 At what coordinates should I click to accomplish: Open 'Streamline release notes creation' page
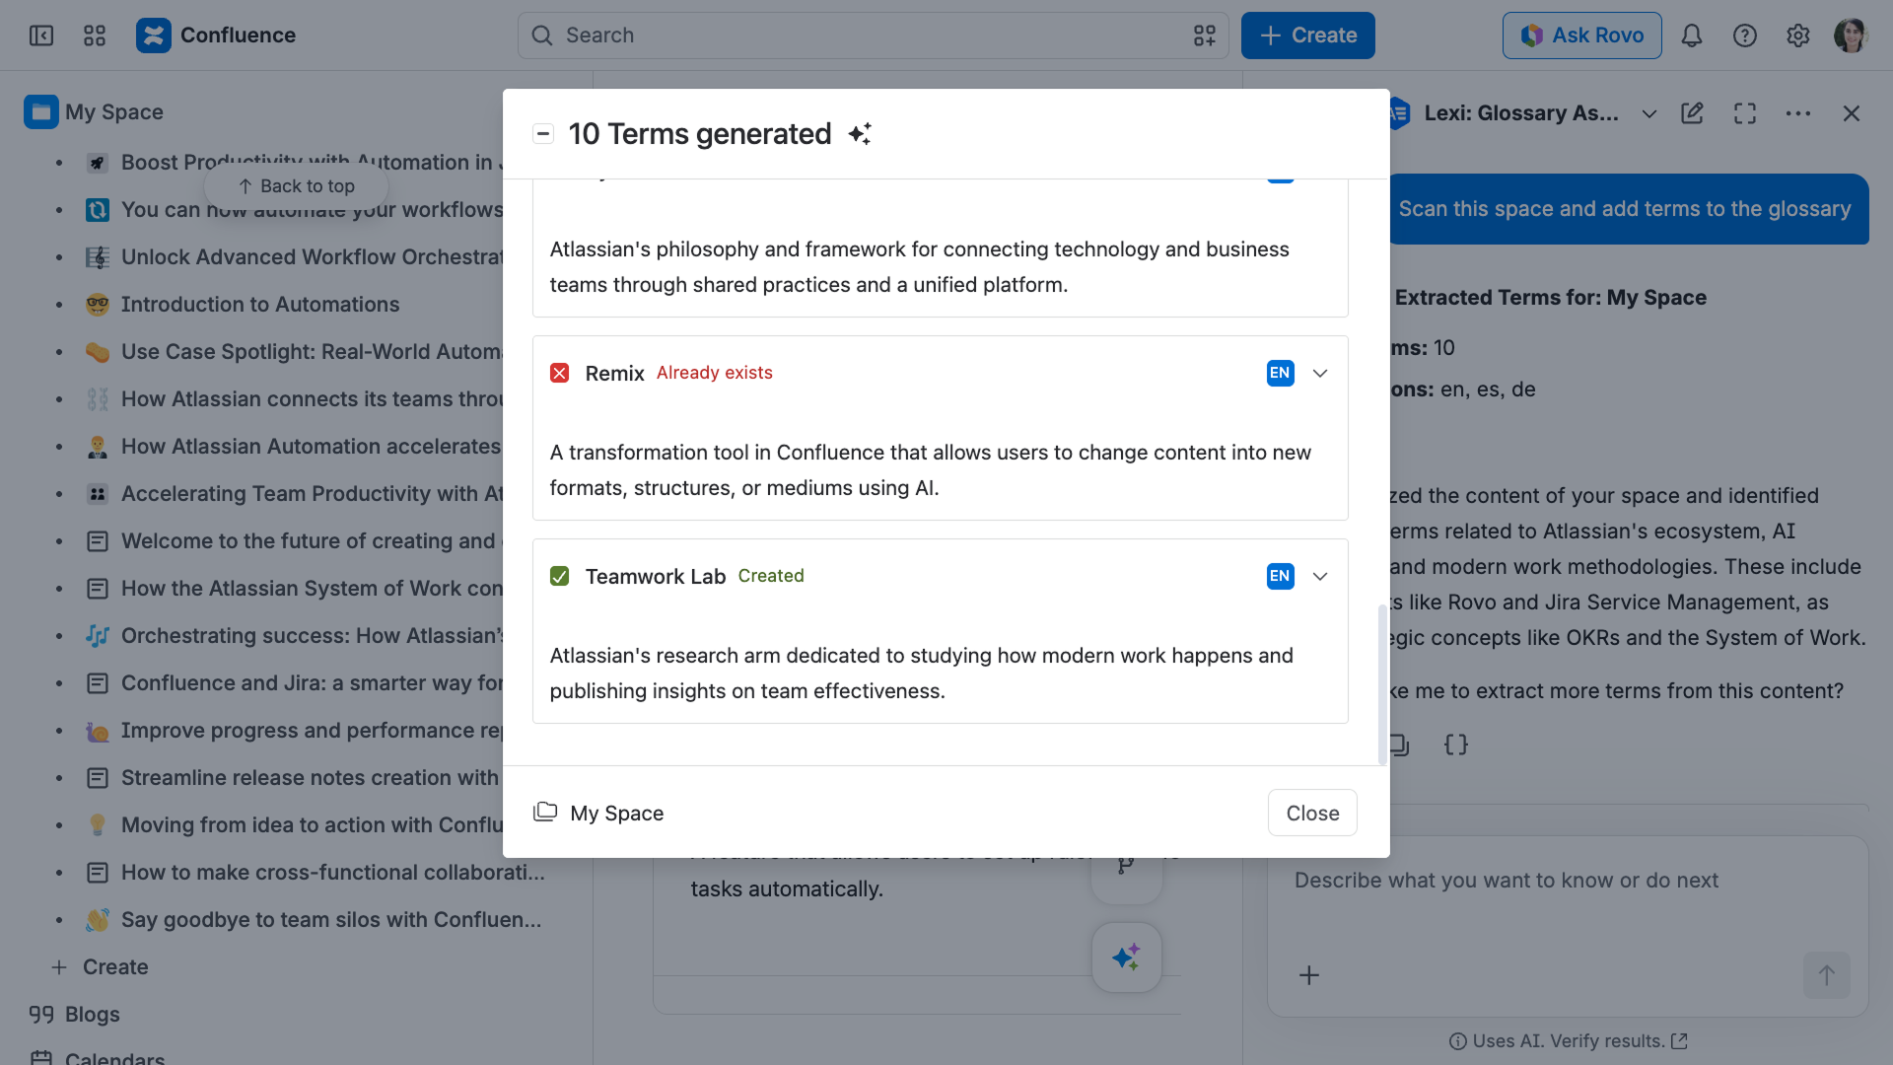tap(311, 778)
